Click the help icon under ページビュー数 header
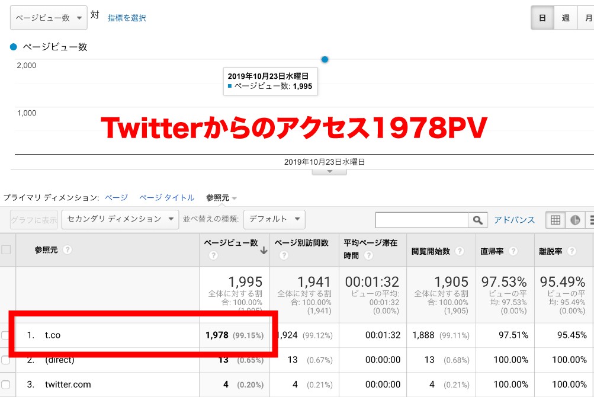This screenshot has width=594, height=397. click(x=213, y=255)
